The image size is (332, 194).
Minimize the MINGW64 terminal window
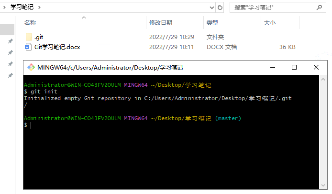click(273, 68)
